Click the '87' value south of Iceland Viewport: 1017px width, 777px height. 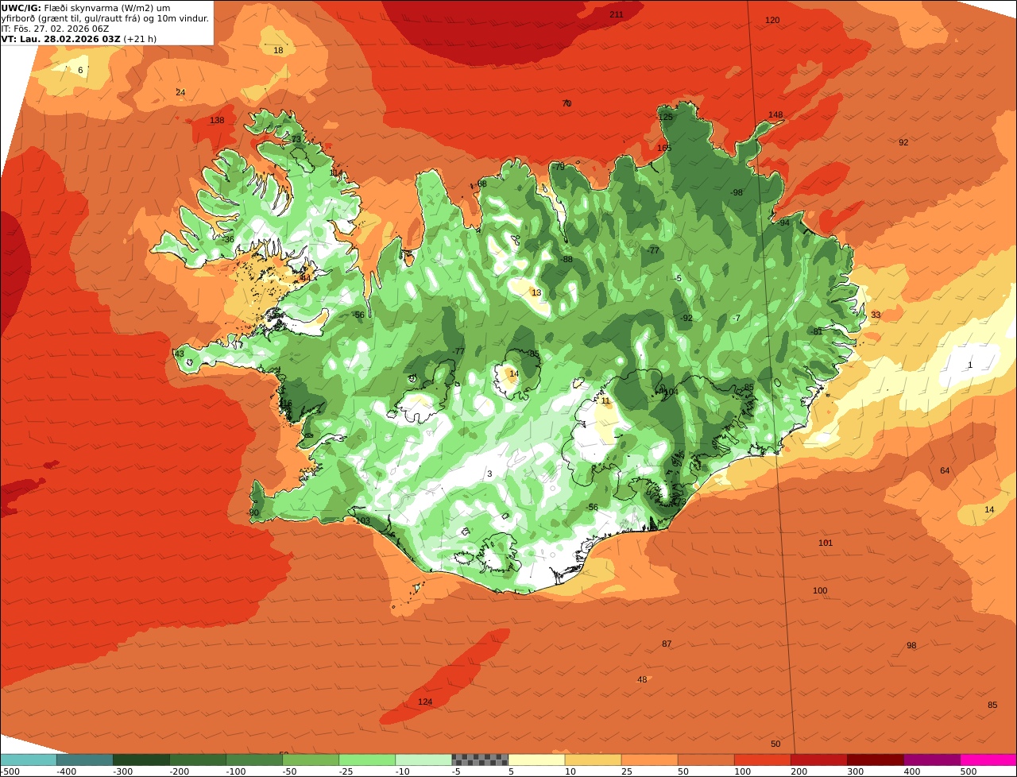pos(667,644)
